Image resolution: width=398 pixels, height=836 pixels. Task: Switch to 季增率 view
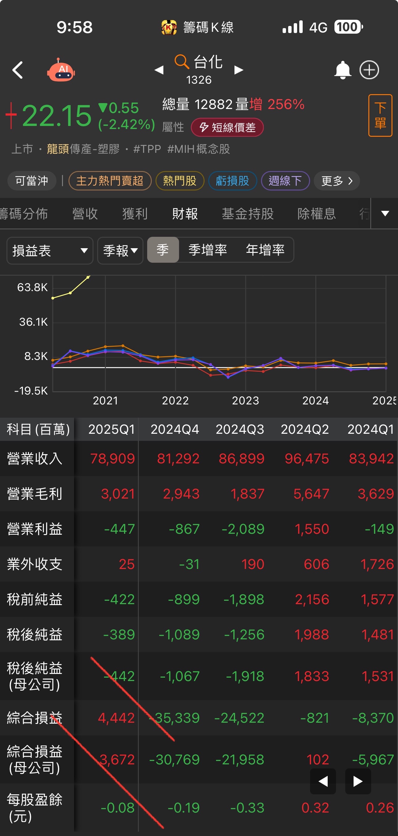(x=208, y=249)
